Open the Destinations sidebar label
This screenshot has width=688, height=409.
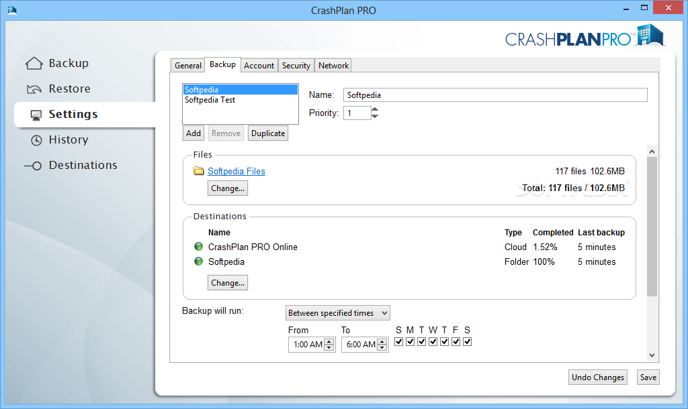pyautogui.click(x=83, y=165)
